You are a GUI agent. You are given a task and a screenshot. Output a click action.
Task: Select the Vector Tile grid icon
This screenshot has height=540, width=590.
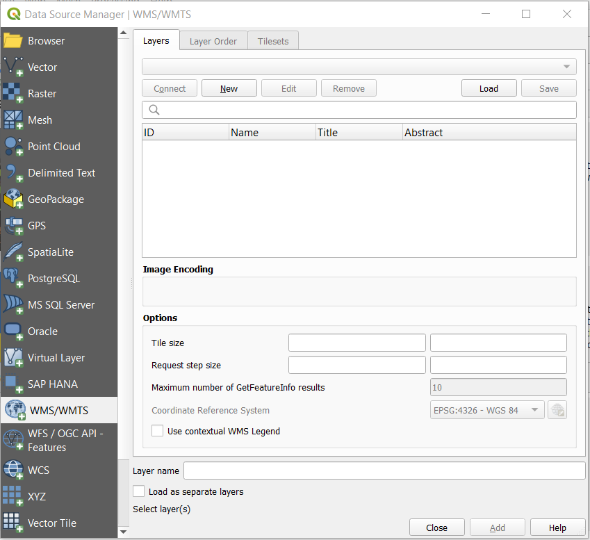tap(13, 523)
